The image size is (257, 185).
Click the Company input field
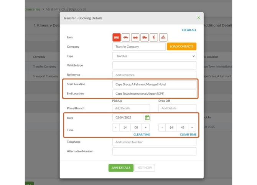(139, 47)
